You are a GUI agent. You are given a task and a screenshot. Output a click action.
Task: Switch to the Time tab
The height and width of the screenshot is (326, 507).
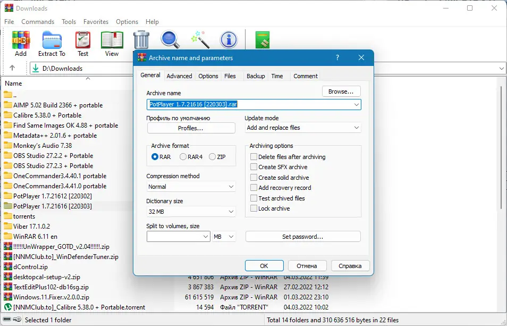coord(277,76)
